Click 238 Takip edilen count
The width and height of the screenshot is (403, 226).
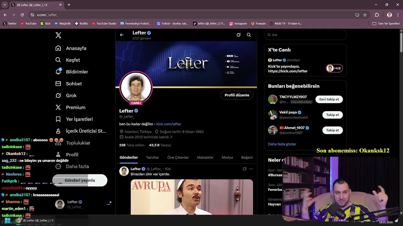pyautogui.click(x=132, y=145)
